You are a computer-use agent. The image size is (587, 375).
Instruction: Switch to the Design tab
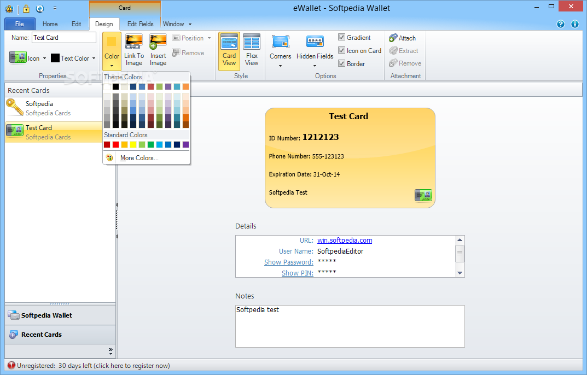(x=104, y=24)
